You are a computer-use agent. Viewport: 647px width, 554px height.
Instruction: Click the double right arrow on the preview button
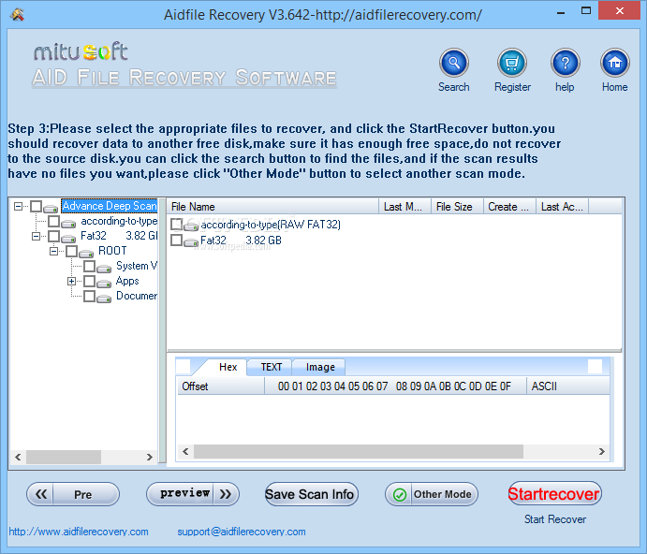(226, 494)
